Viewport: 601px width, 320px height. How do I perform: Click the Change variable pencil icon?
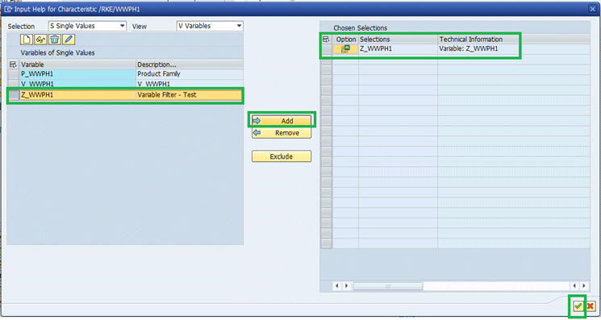point(69,39)
